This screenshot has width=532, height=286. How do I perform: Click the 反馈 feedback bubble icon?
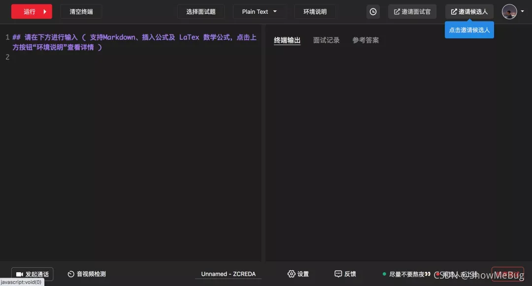click(338, 274)
